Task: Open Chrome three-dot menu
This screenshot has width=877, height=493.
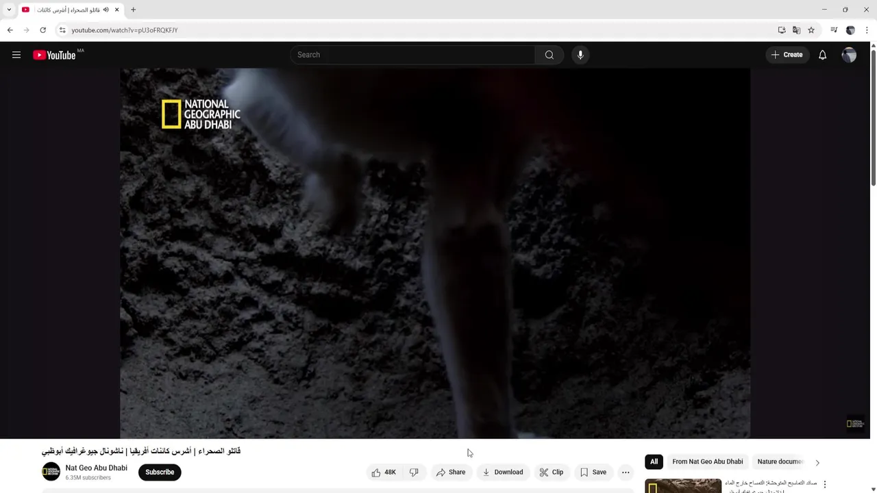Action: point(867,30)
